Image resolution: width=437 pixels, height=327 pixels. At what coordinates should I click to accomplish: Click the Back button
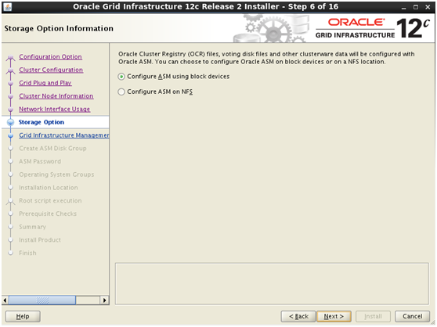pos(298,316)
